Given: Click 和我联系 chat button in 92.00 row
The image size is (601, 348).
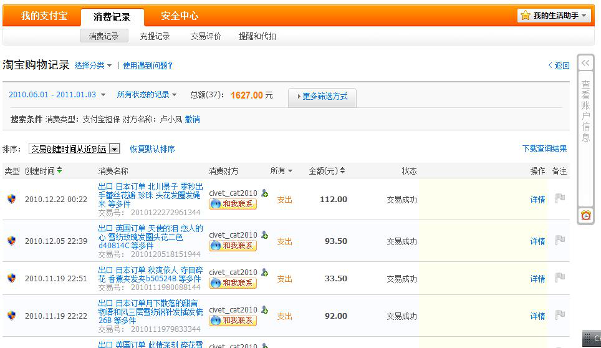Looking at the screenshot, I should (233, 320).
